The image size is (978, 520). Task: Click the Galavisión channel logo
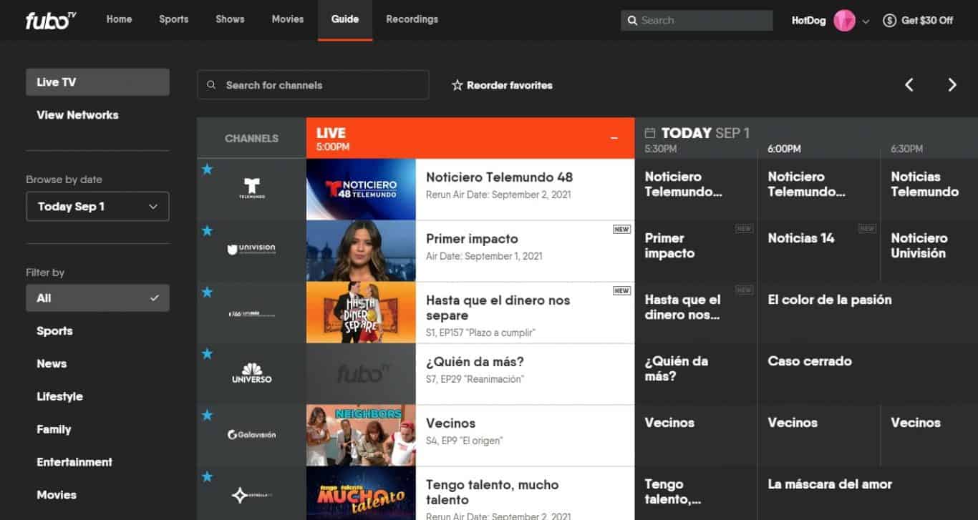pyautogui.click(x=251, y=434)
